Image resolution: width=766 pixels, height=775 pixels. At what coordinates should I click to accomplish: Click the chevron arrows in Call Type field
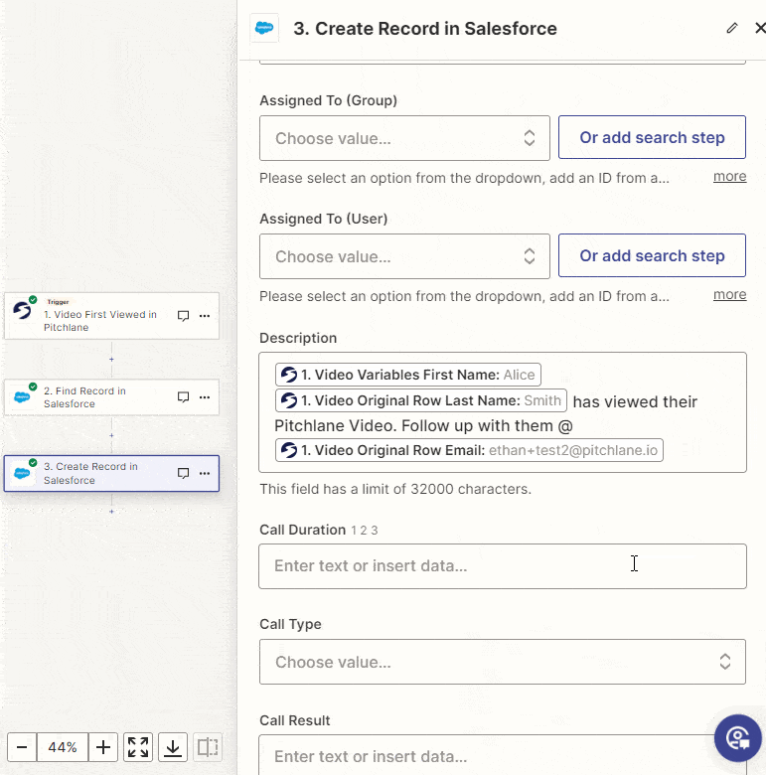(x=725, y=662)
